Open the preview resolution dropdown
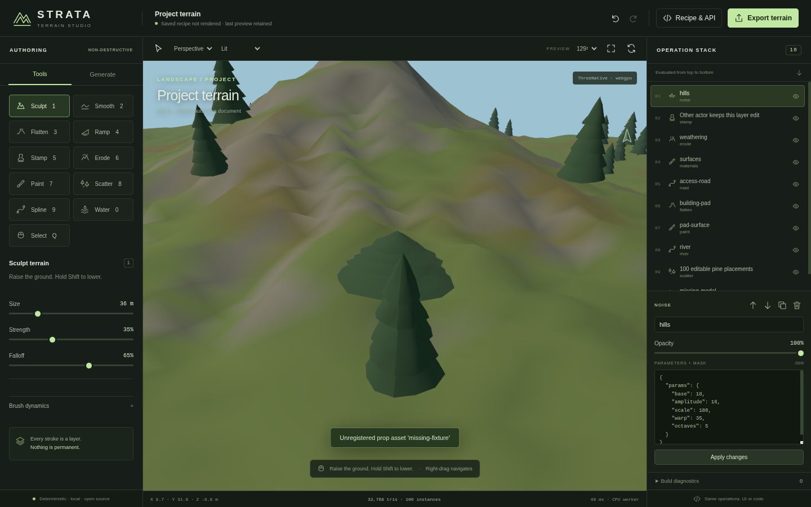The image size is (811, 507). click(586, 48)
